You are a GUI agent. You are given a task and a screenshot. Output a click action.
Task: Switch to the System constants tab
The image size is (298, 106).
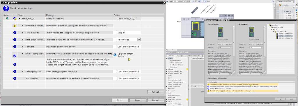[x=193, y=56]
